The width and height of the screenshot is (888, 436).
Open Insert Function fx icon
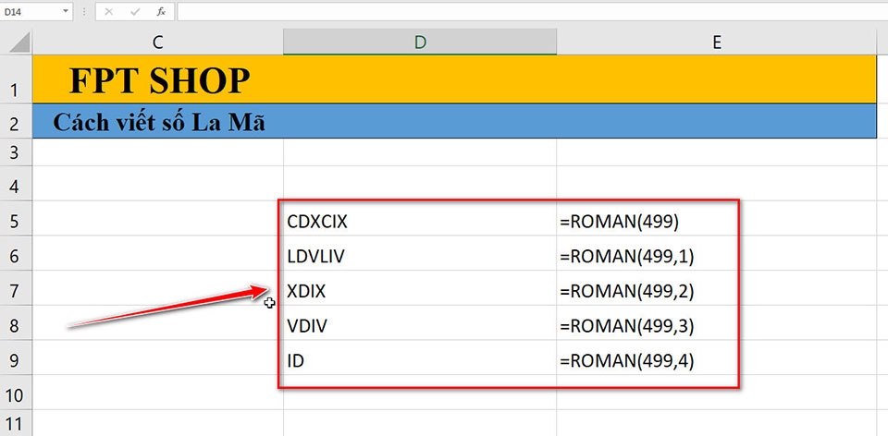click(161, 11)
